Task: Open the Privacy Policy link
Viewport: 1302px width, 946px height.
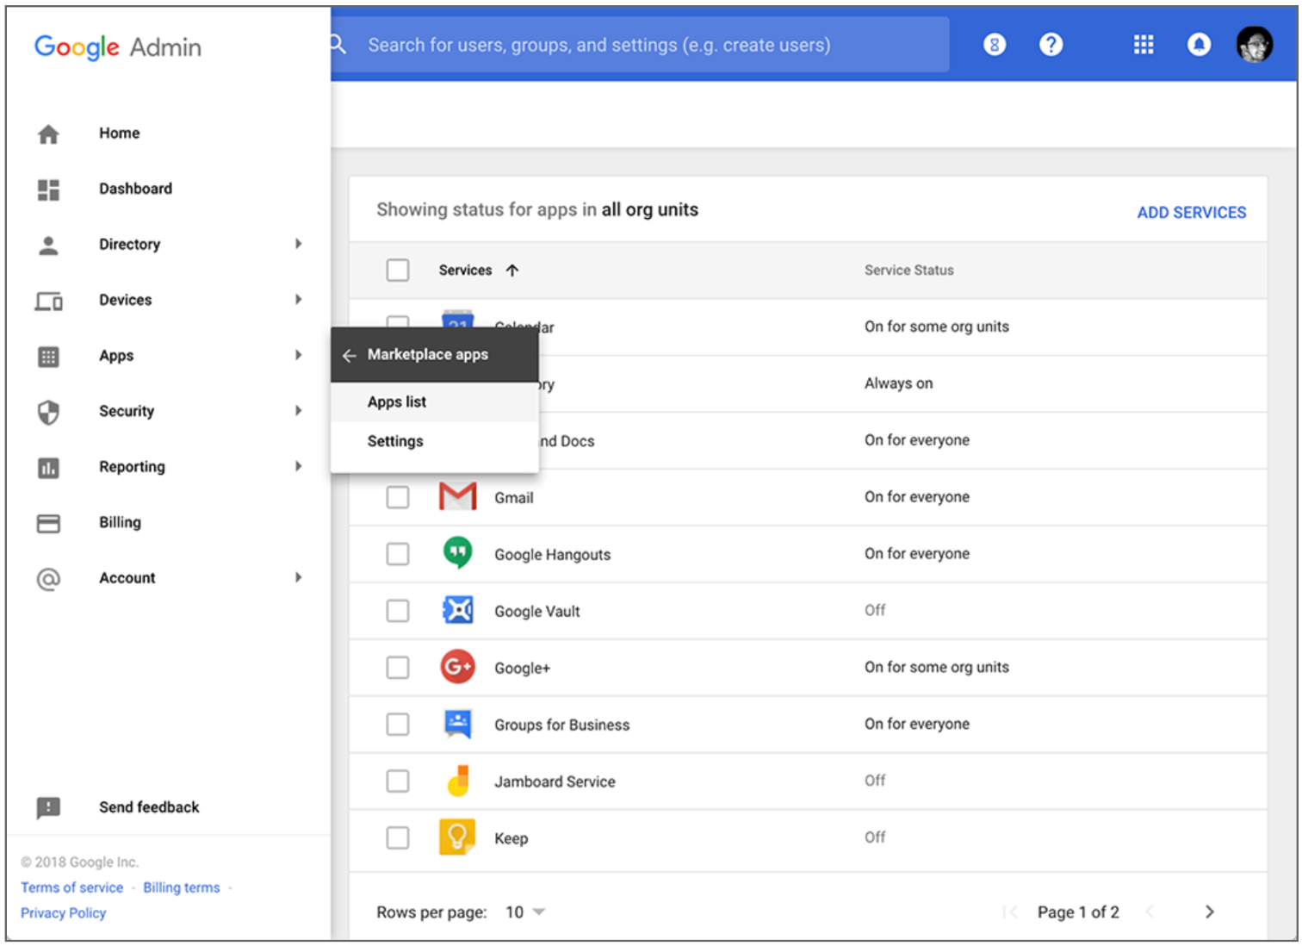Action: pyautogui.click(x=64, y=912)
